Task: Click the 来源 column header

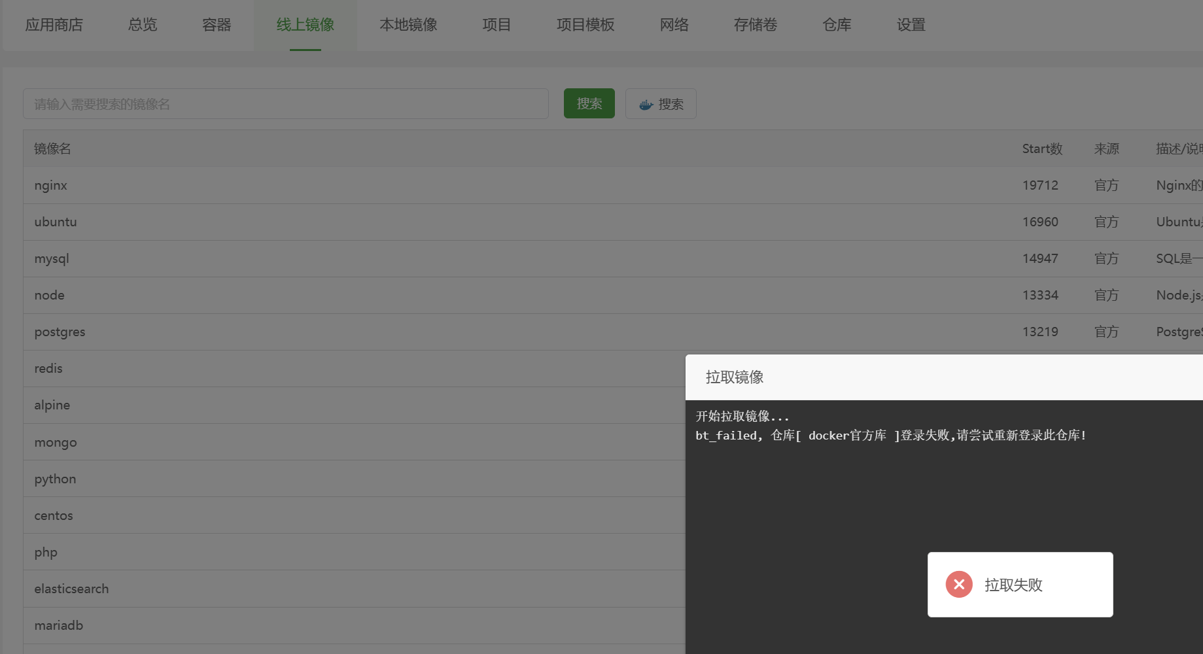Action: point(1106,148)
